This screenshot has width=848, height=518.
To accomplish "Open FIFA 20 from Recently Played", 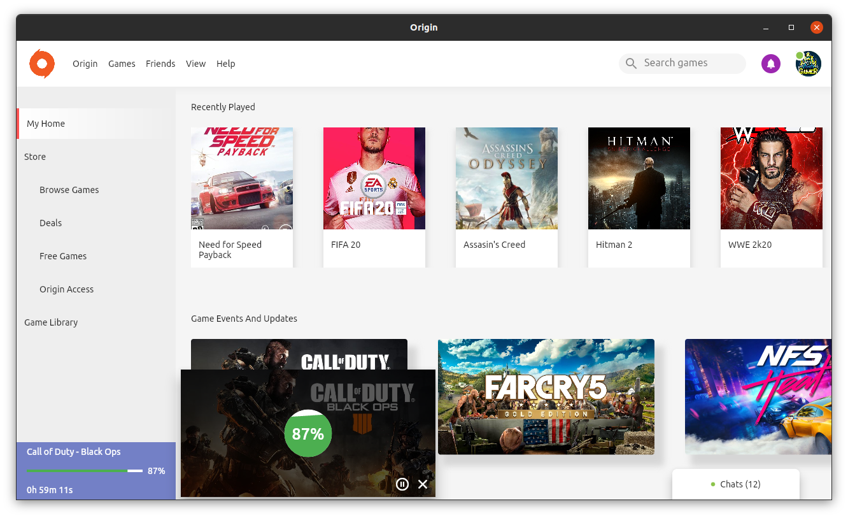I will point(374,178).
